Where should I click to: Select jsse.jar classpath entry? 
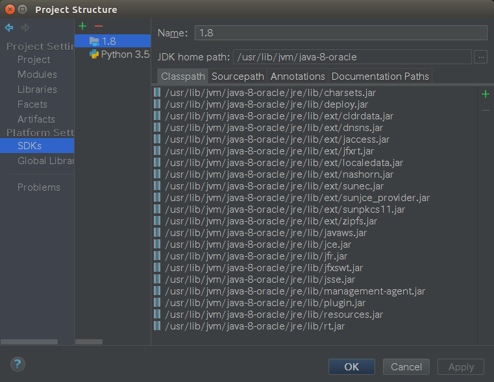coord(260,279)
